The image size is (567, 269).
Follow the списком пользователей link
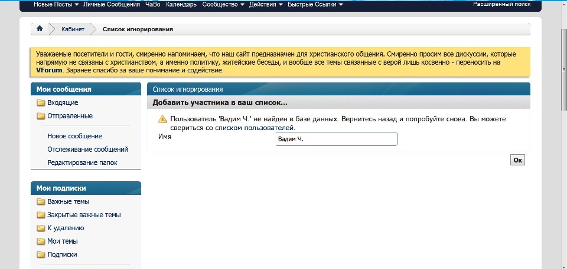[254, 128]
